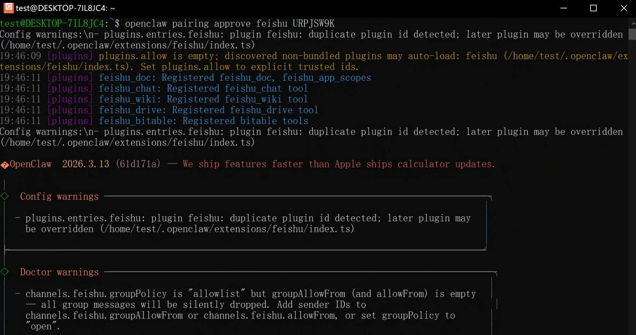Click the red tagline about Apple calculator updates
This screenshot has width=636, height=335.
click(x=339, y=164)
